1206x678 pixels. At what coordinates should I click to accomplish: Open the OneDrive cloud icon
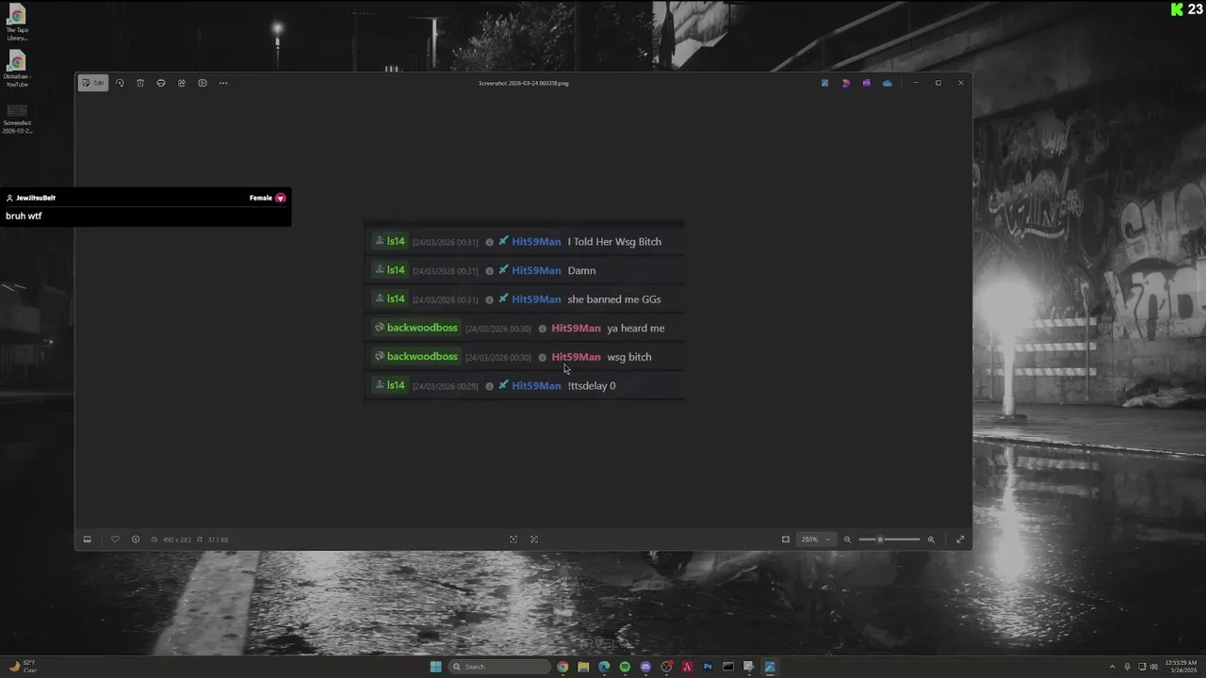[x=888, y=83]
